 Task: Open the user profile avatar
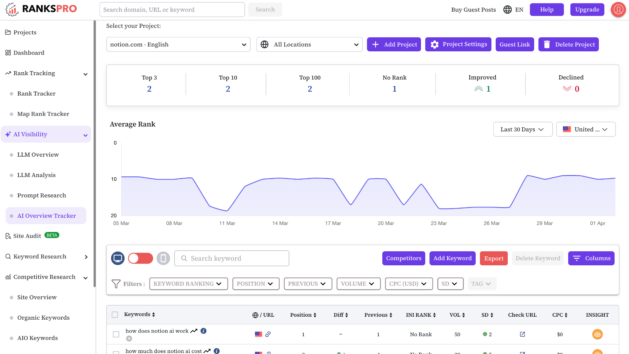coord(618,9)
